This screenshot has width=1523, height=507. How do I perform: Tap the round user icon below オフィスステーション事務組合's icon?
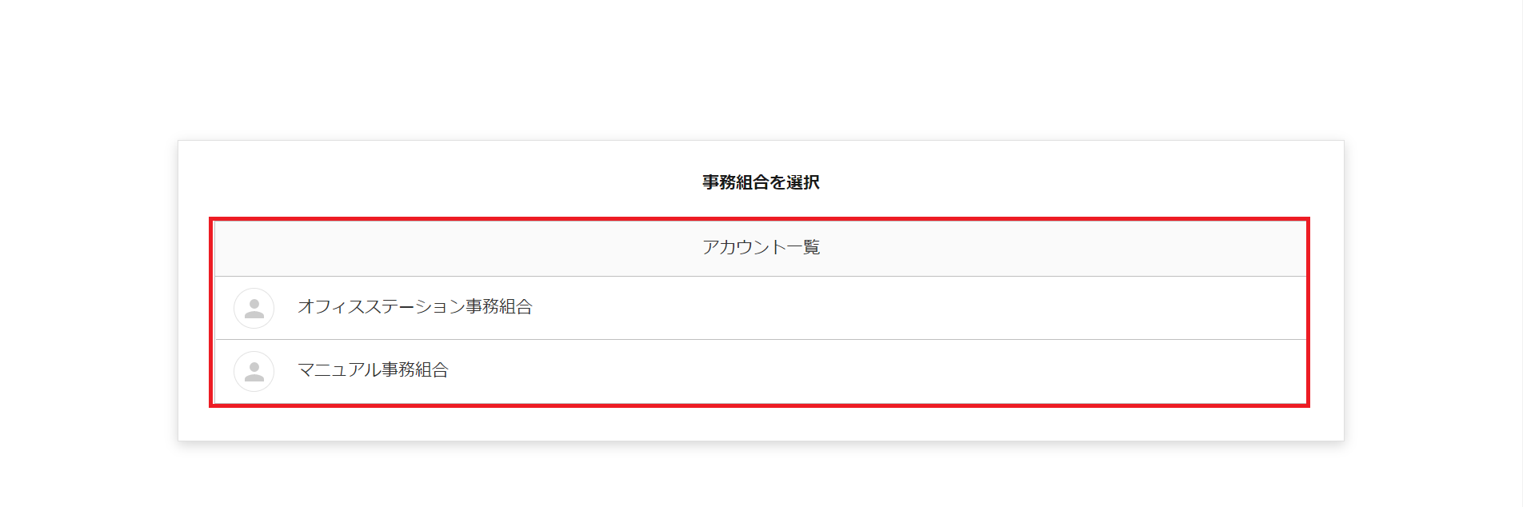(254, 371)
